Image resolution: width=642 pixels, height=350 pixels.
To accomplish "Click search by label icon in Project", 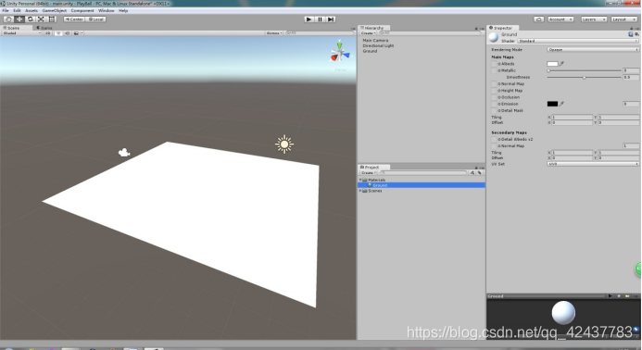I will click(480, 173).
